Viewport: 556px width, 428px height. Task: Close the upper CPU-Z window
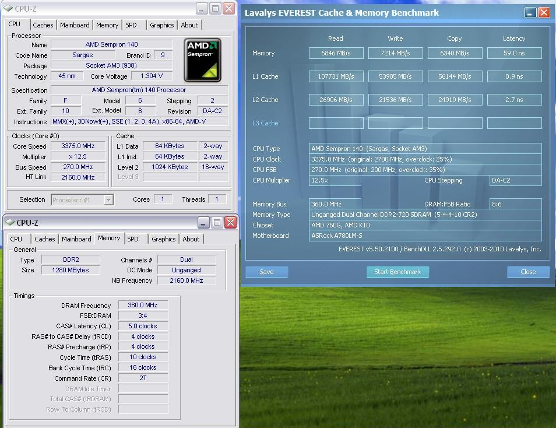tap(228, 8)
